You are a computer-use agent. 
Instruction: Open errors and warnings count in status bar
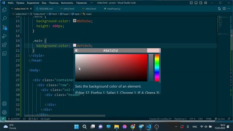[x=33, y=119]
